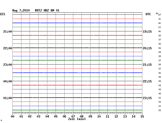Click minute axis tick label "08"
162x123 pixels.
pyautogui.click(x=81, y=117)
